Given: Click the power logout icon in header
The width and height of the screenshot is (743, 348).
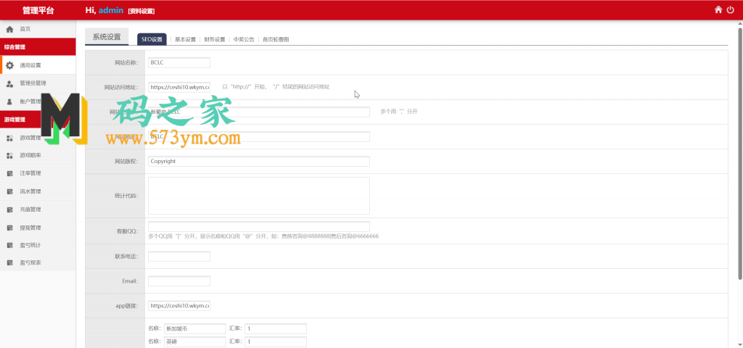Looking at the screenshot, I should click(730, 9).
